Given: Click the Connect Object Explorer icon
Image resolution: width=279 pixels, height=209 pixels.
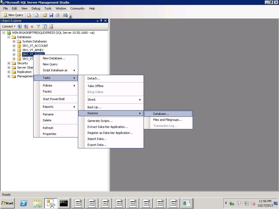Looking at the screenshot, I should 20,27.
